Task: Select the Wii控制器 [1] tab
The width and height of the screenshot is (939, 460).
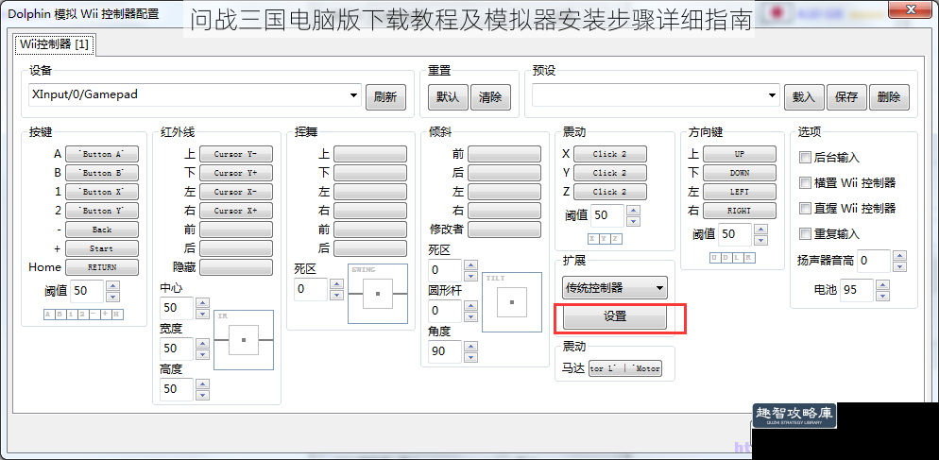Action: tap(54, 44)
